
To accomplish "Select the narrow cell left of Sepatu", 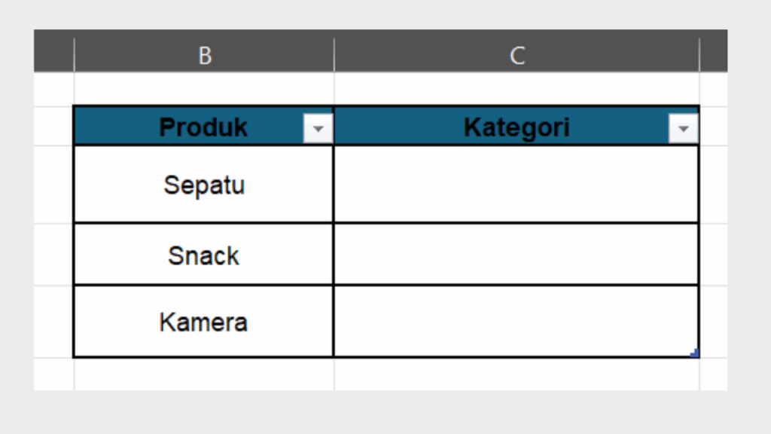I will pyautogui.click(x=54, y=185).
